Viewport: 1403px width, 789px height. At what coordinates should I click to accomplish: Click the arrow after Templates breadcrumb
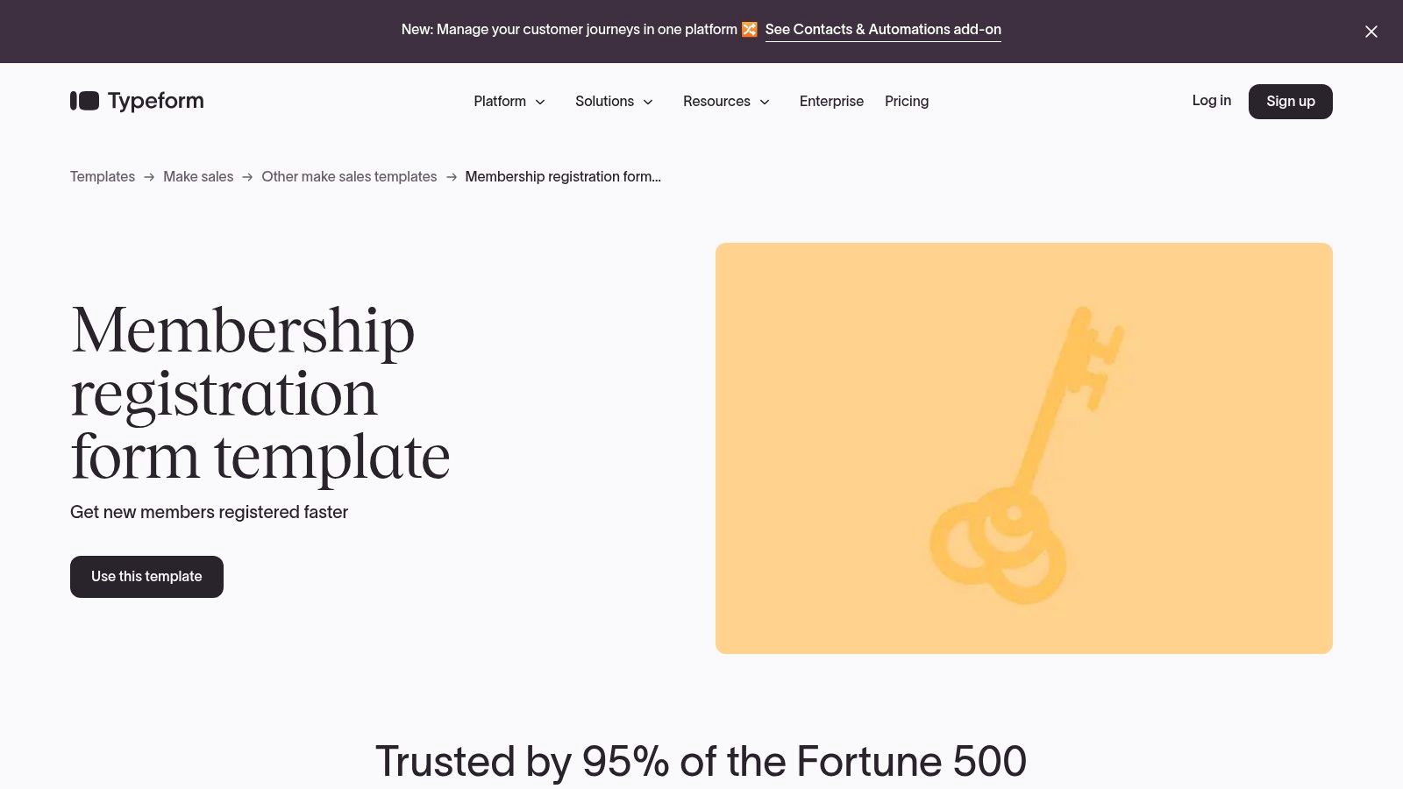tap(149, 177)
